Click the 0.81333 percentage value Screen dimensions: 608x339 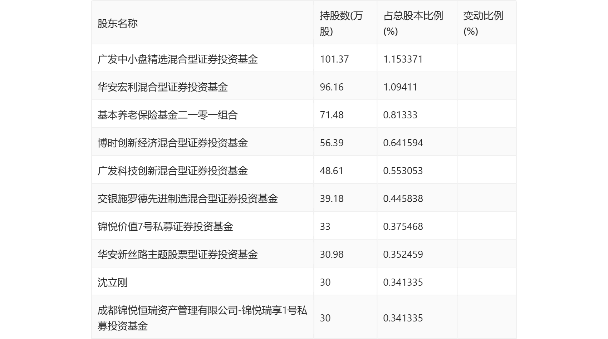(400, 115)
